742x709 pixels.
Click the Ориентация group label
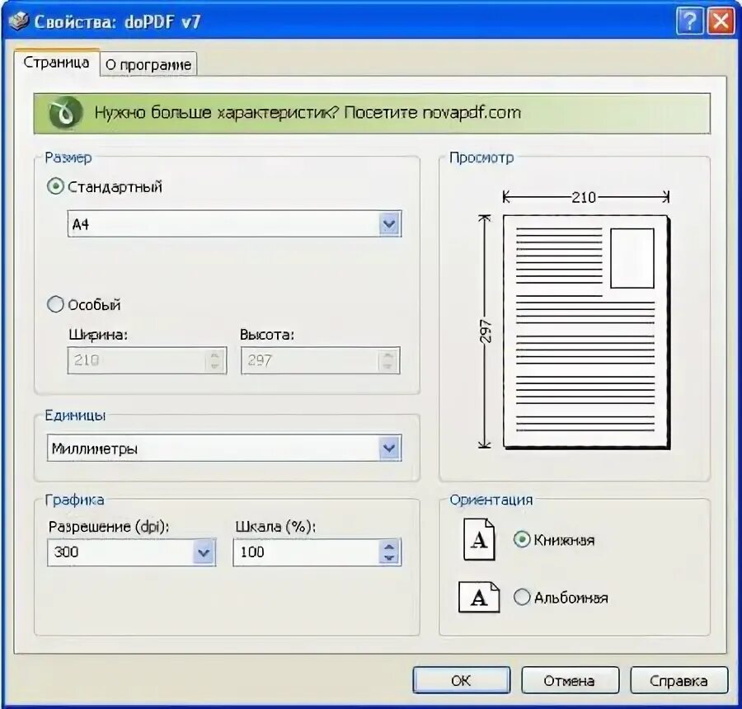coord(491,500)
